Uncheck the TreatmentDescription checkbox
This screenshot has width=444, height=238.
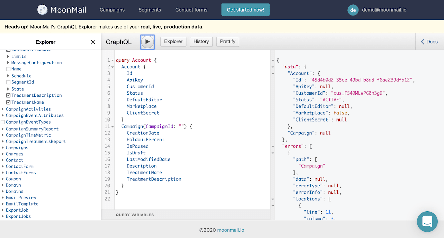8,95
